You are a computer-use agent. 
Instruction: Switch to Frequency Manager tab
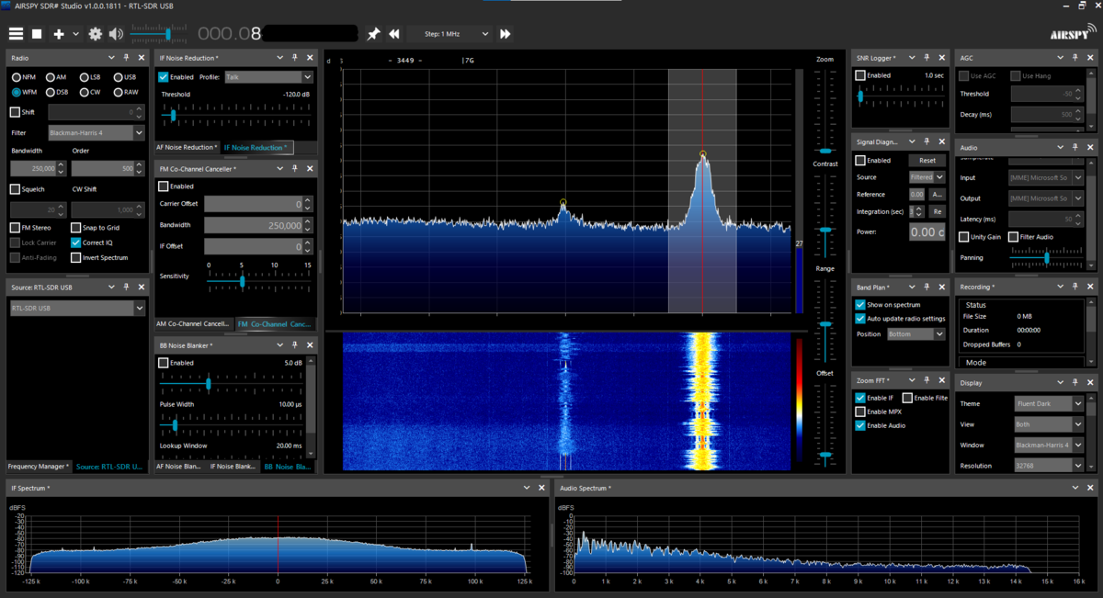40,467
